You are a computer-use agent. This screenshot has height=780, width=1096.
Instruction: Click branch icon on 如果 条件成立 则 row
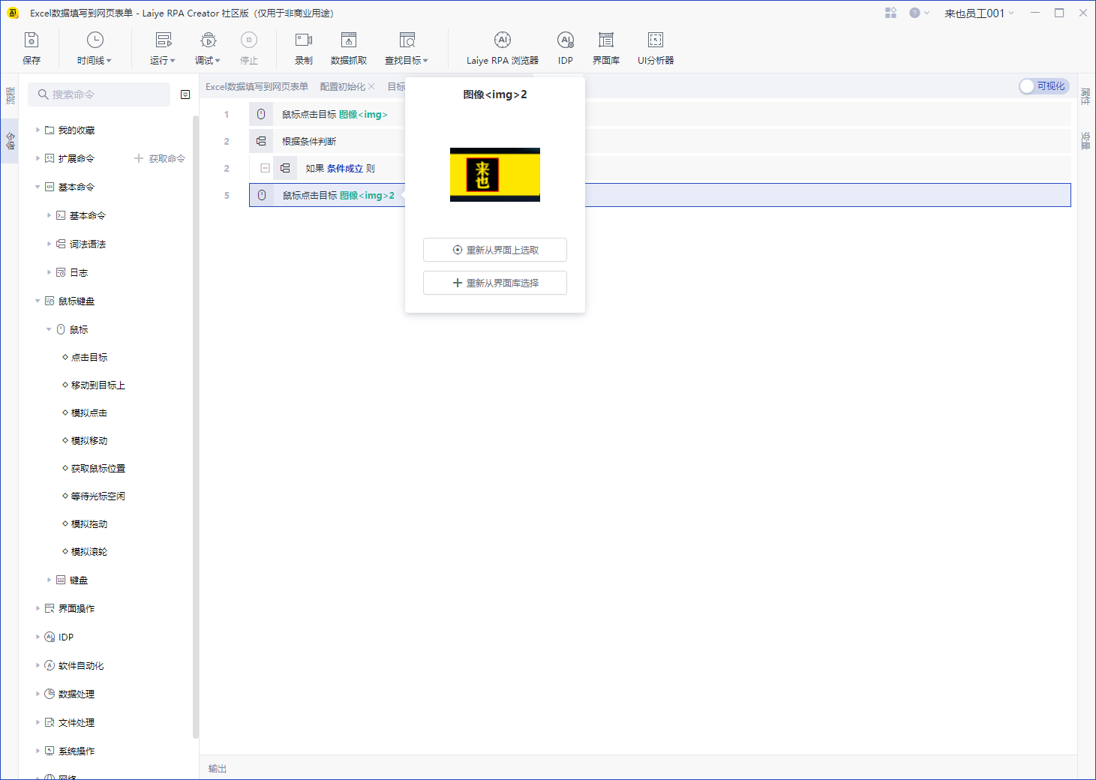click(285, 168)
